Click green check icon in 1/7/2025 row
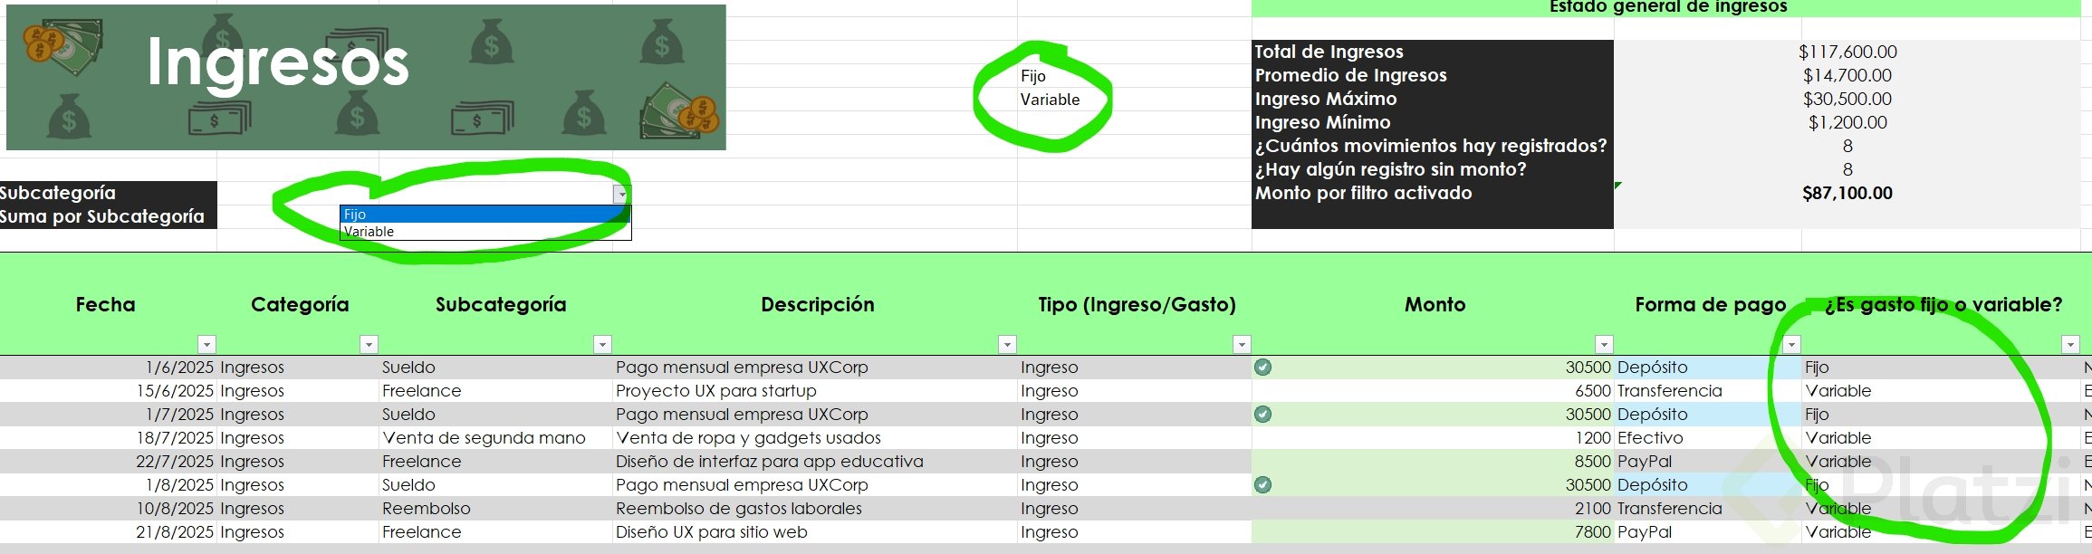The height and width of the screenshot is (554, 2092). pyautogui.click(x=1262, y=414)
